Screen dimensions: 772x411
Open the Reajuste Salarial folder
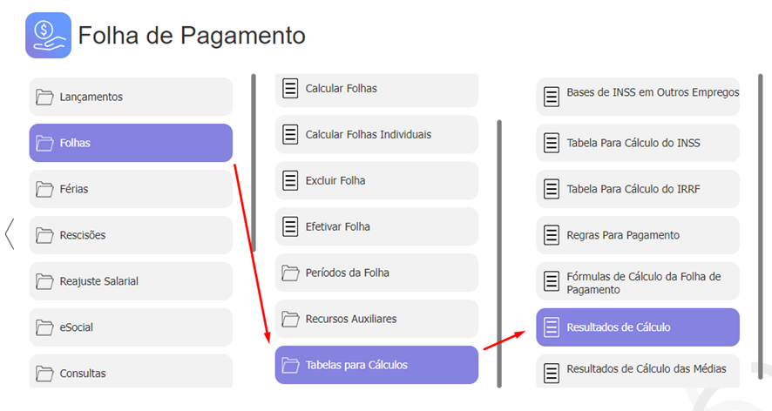131,281
